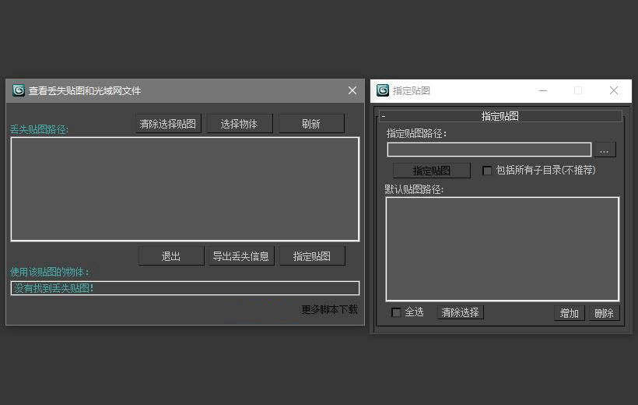
Task: Click the 导出丢失信息 export button
Action: pos(241,256)
